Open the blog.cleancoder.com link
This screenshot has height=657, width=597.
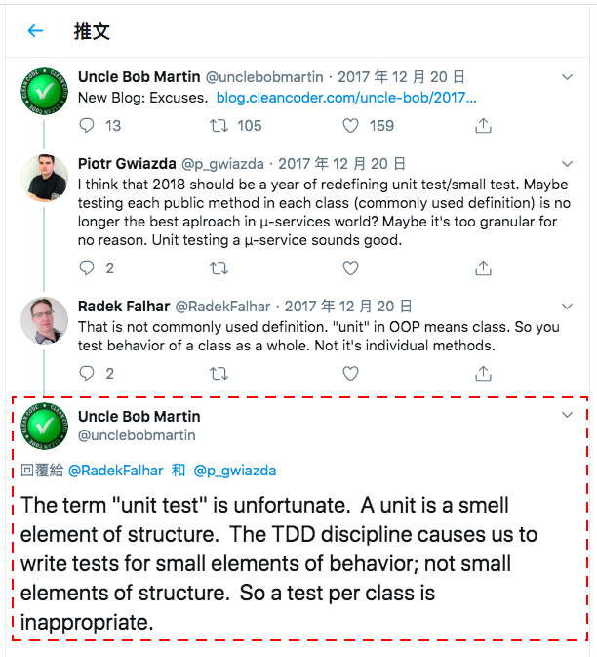(346, 98)
